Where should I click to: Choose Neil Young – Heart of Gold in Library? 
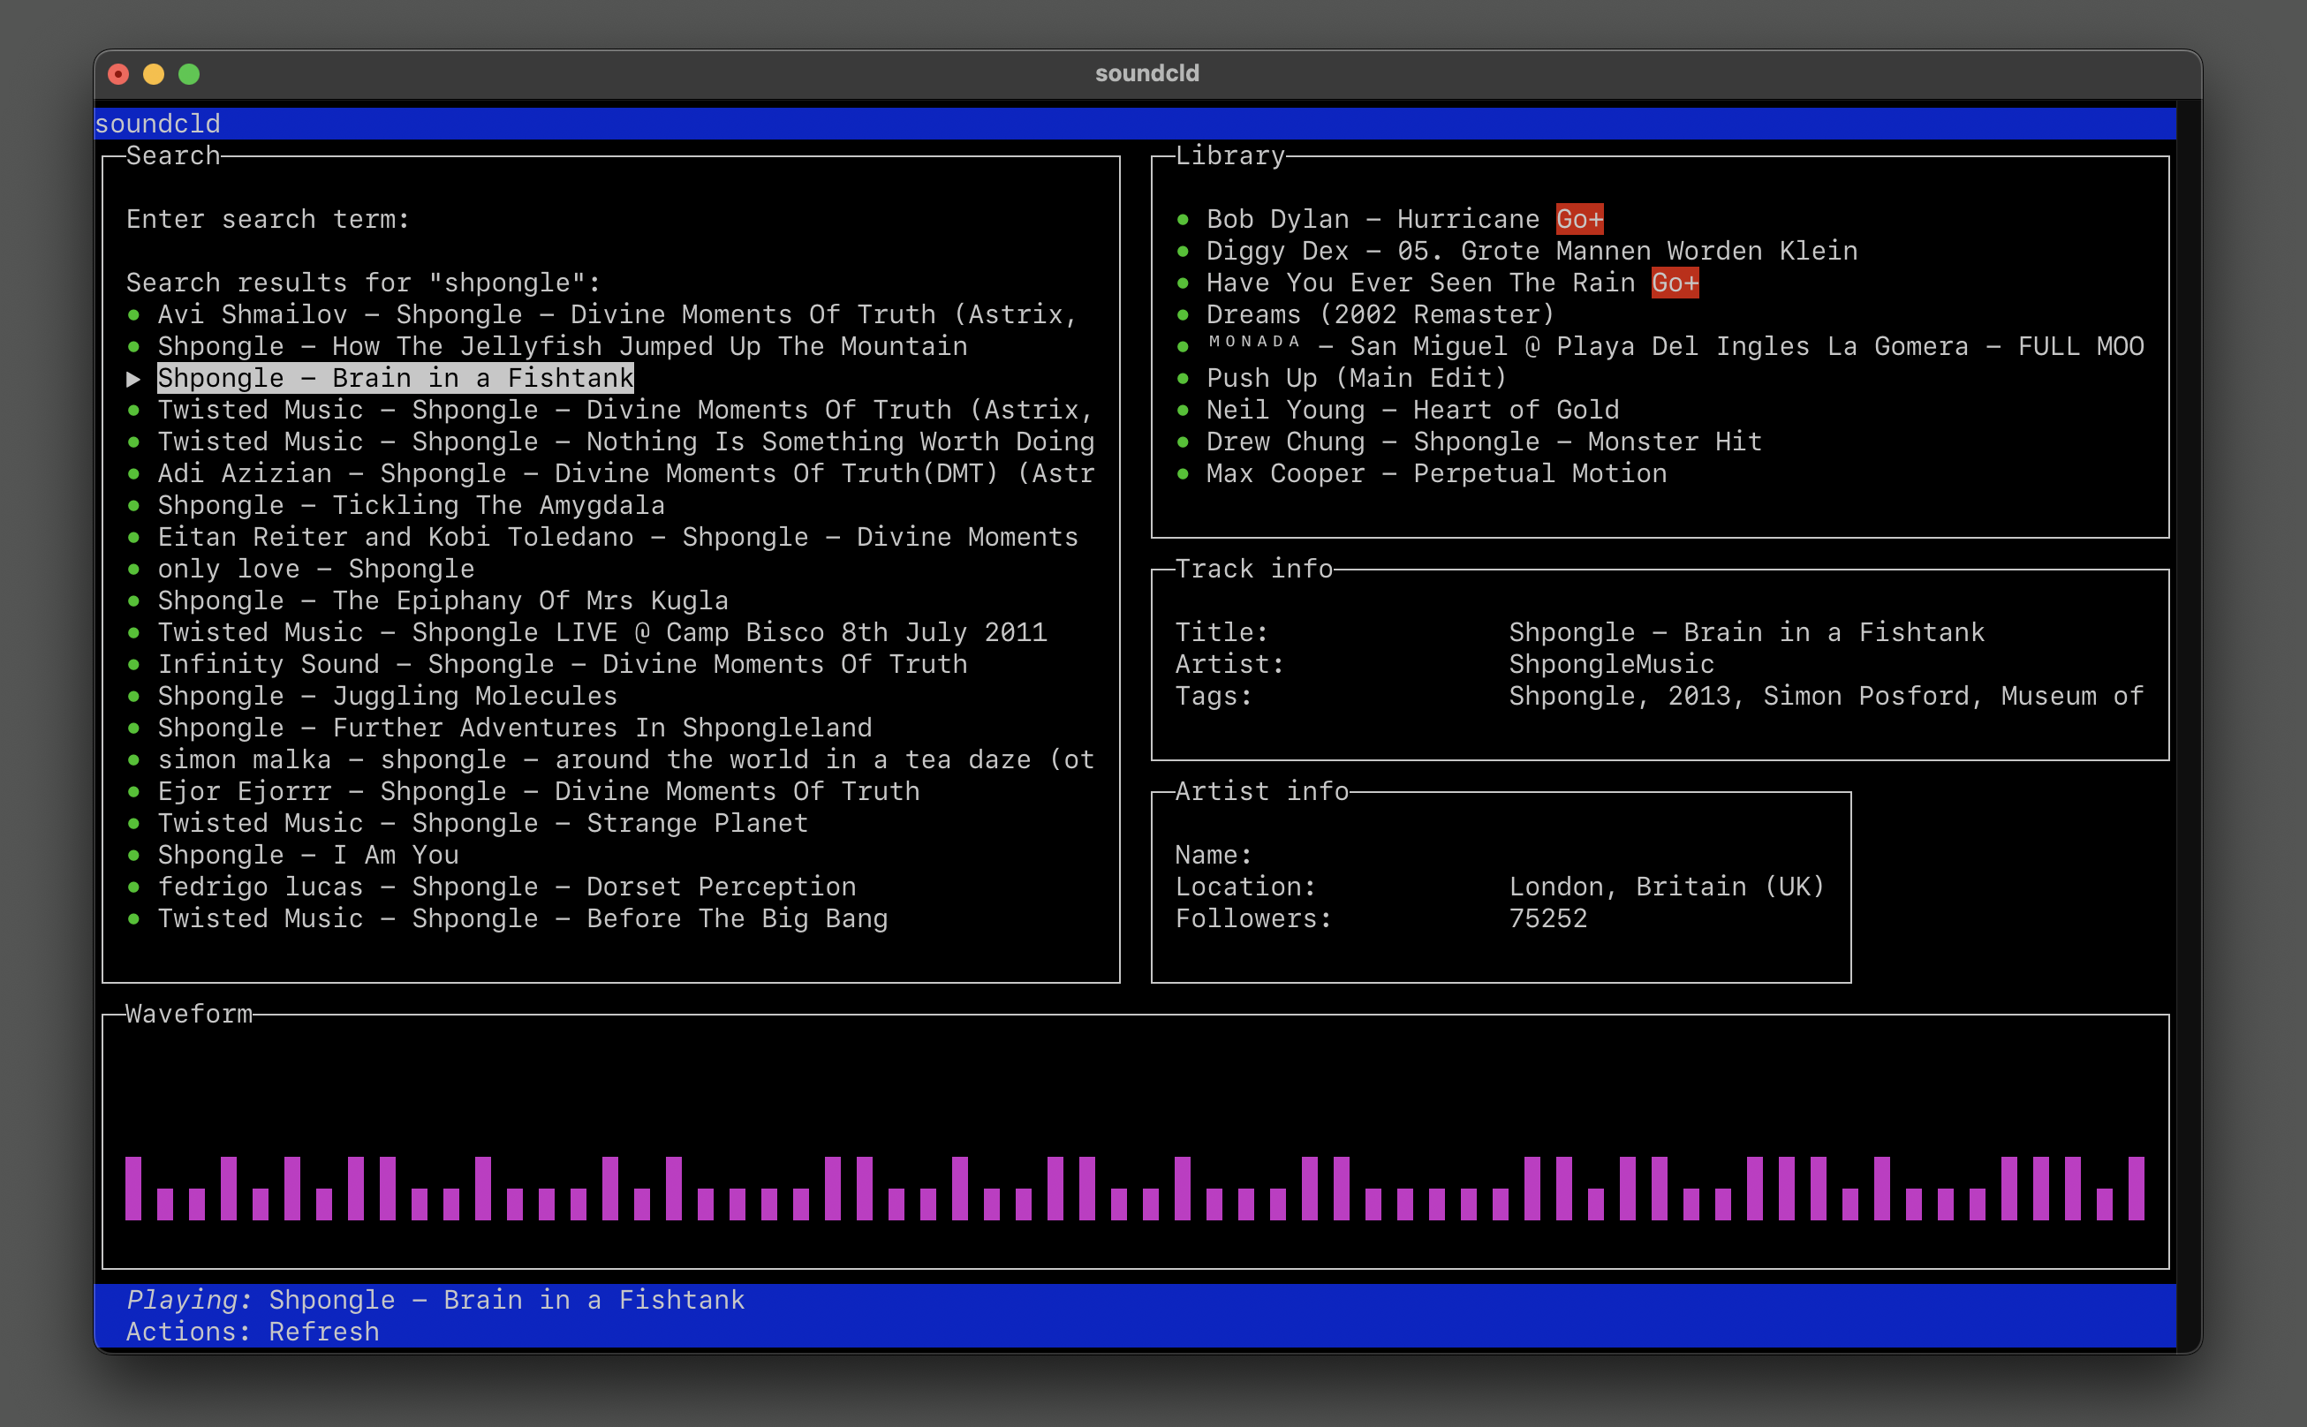[1411, 410]
